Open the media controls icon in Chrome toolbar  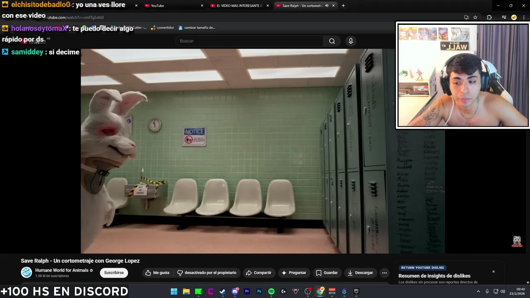504,17
